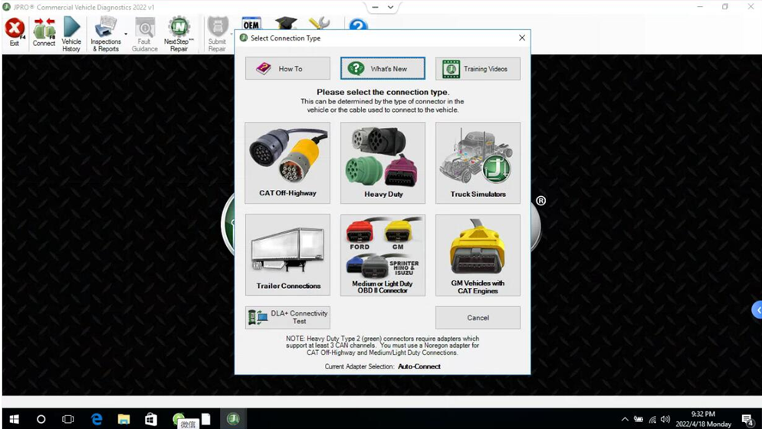Expand Inspections & Reports dropdown arrow
This screenshot has width=762, height=429.
(x=126, y=34)
